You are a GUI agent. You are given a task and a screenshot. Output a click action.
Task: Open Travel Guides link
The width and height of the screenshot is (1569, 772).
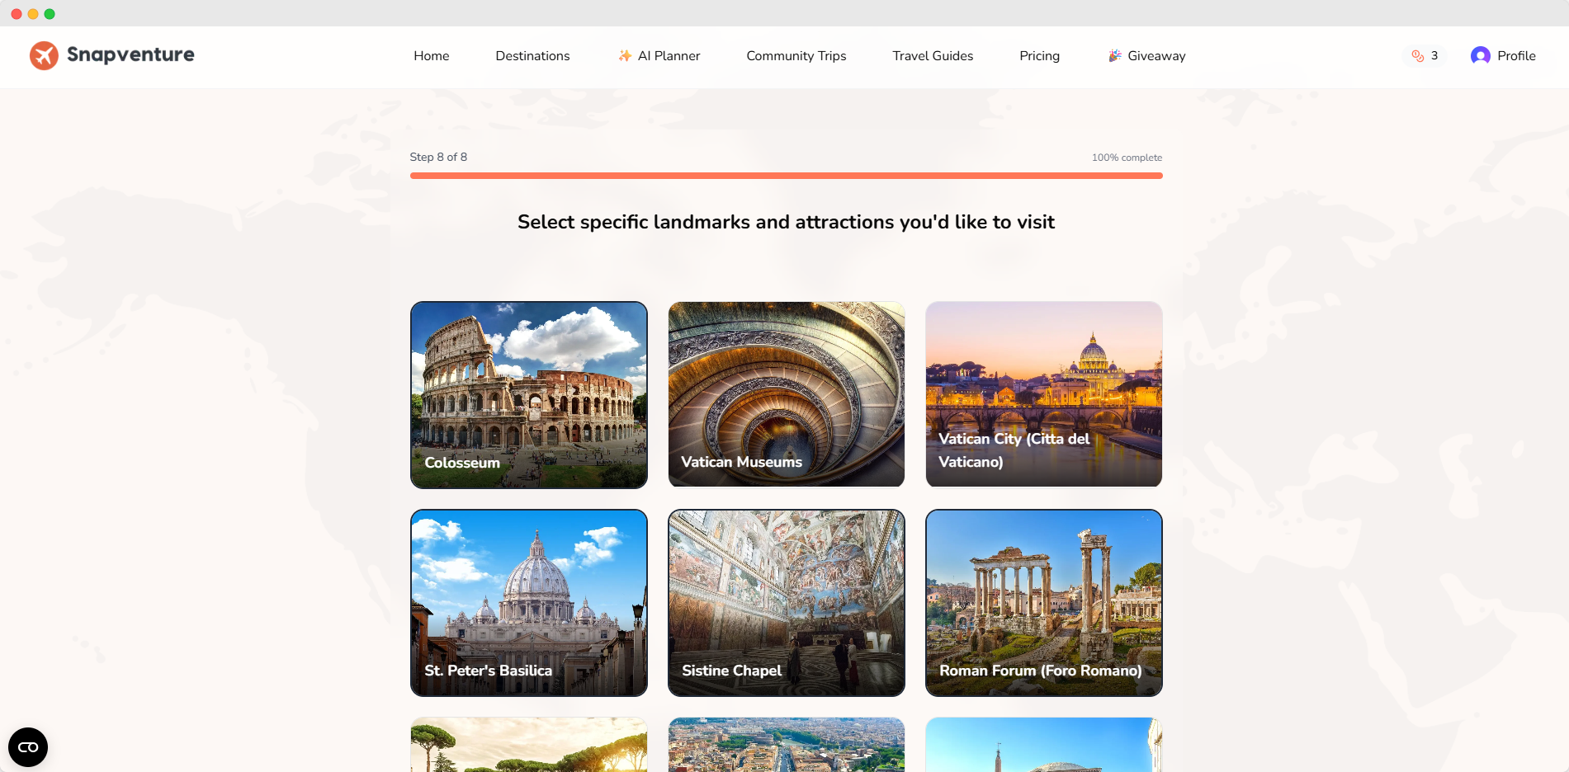click(933, 55)
